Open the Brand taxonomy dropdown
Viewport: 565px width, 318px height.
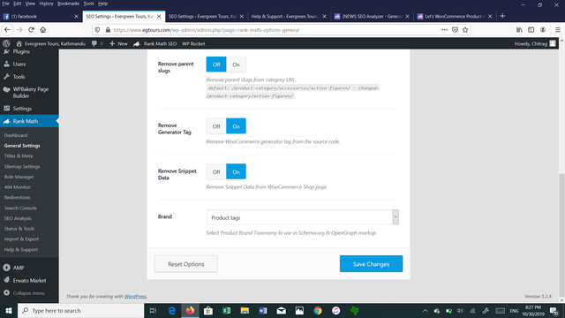[303, 217]
